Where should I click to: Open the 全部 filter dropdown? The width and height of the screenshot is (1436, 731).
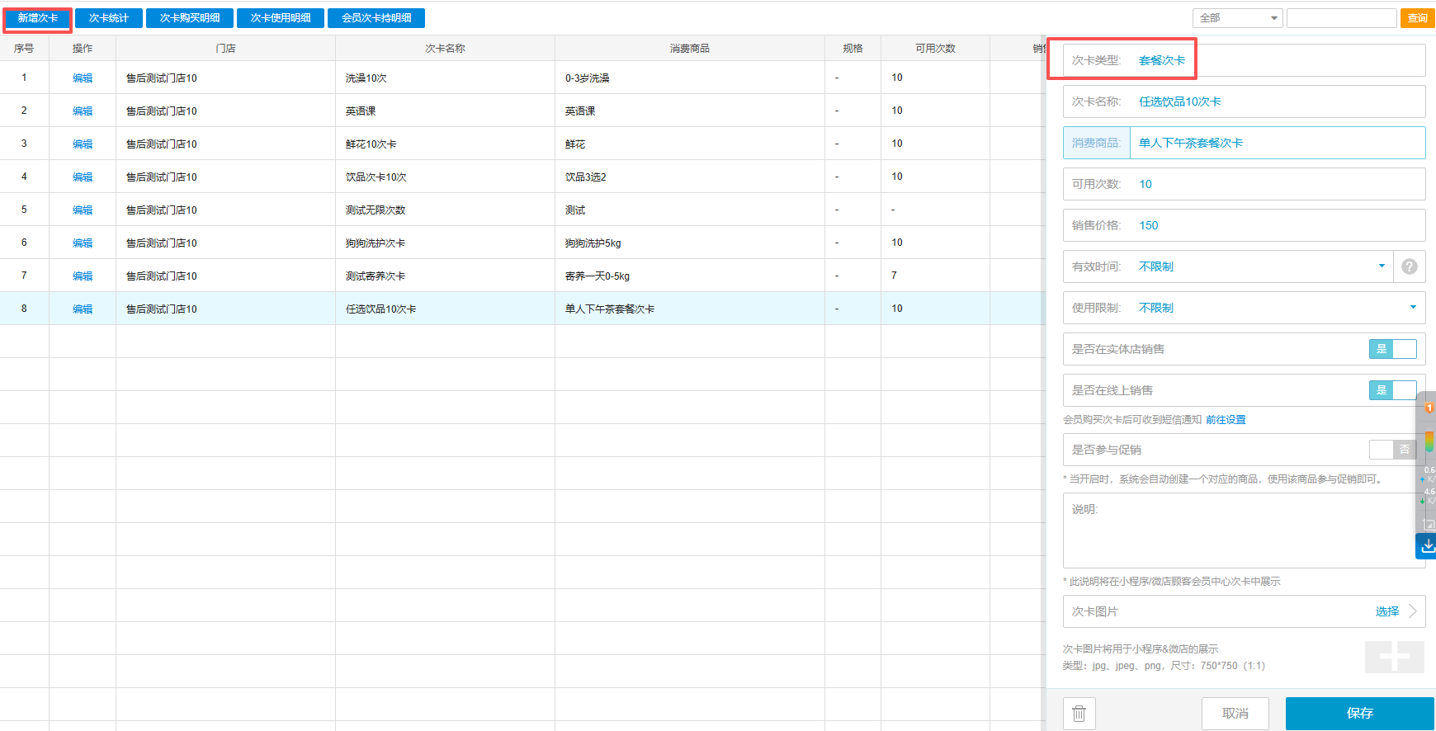click(x=1237, y=18)
